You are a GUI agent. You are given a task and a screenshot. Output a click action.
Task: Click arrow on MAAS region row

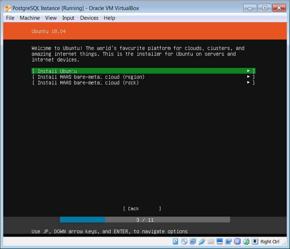[248, 77]
